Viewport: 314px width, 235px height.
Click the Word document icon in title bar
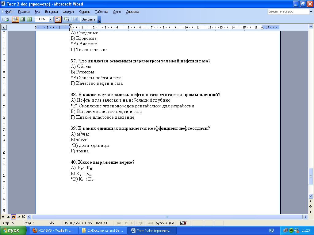point(3,4)
